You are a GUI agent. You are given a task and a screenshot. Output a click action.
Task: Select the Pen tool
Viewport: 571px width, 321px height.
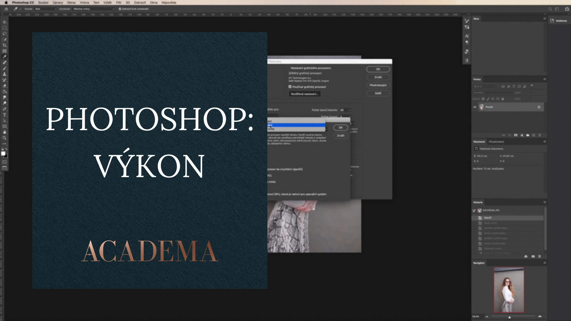tap(4, 109)
